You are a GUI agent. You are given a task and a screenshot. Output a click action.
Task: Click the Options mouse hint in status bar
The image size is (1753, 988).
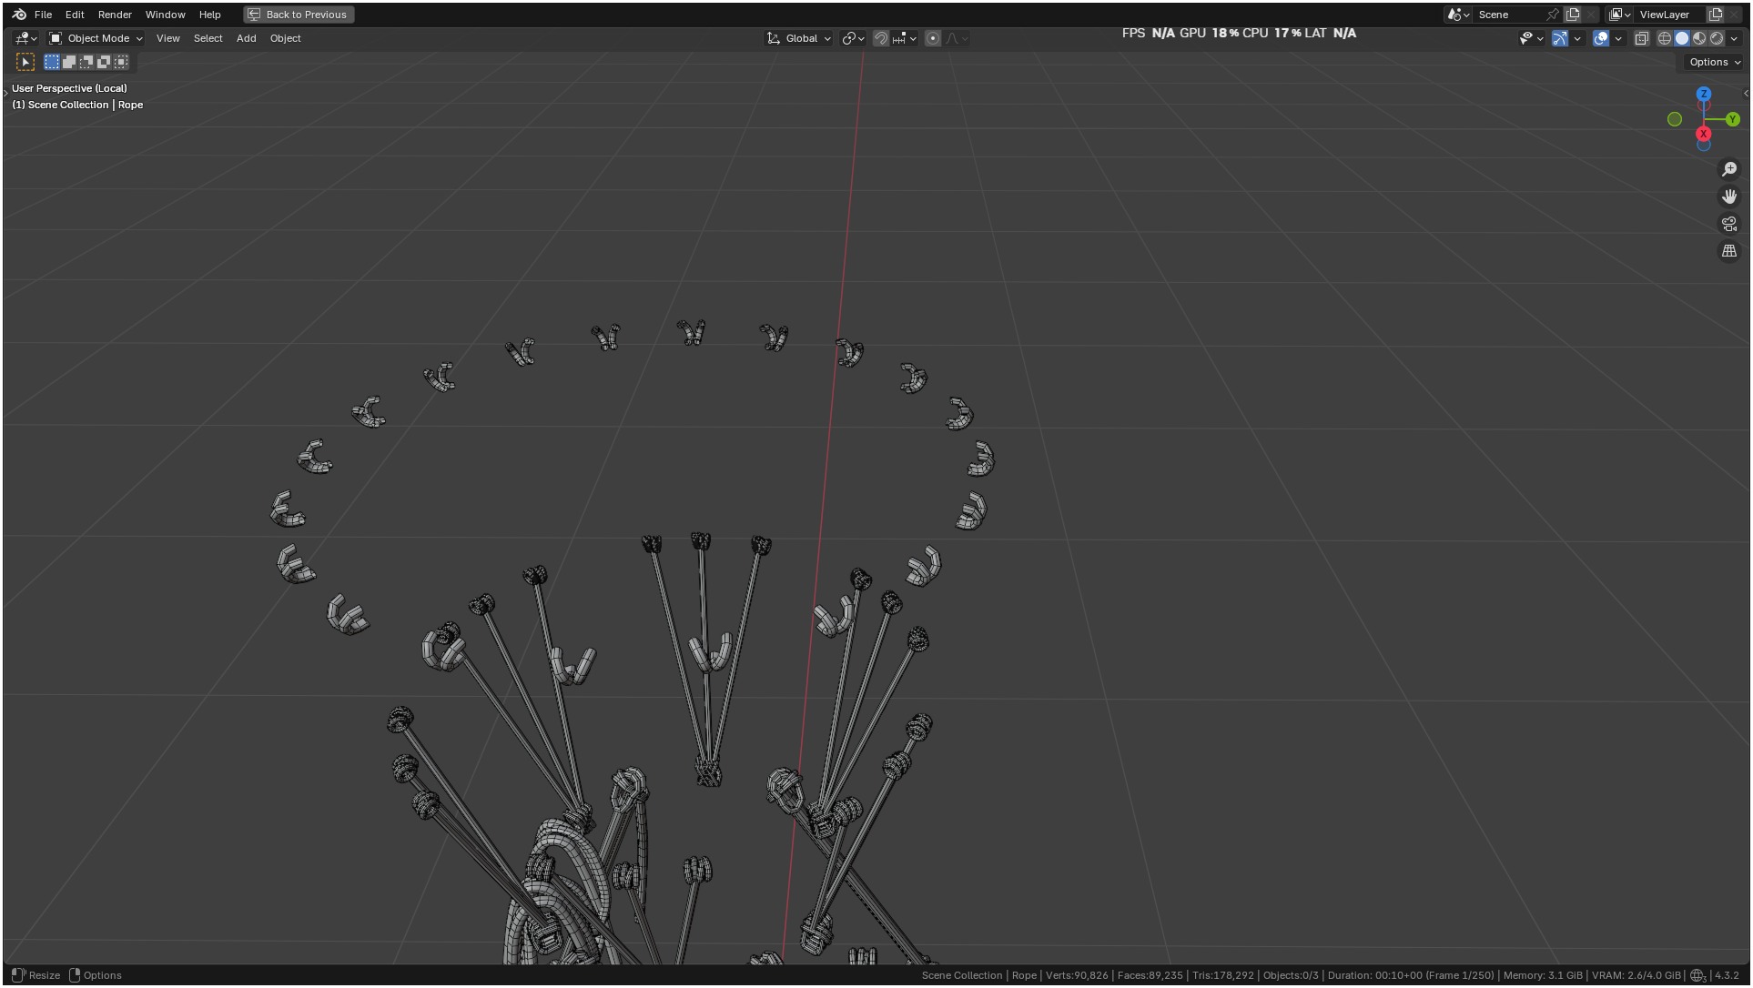pyautogui.click(x=96, y=975)
